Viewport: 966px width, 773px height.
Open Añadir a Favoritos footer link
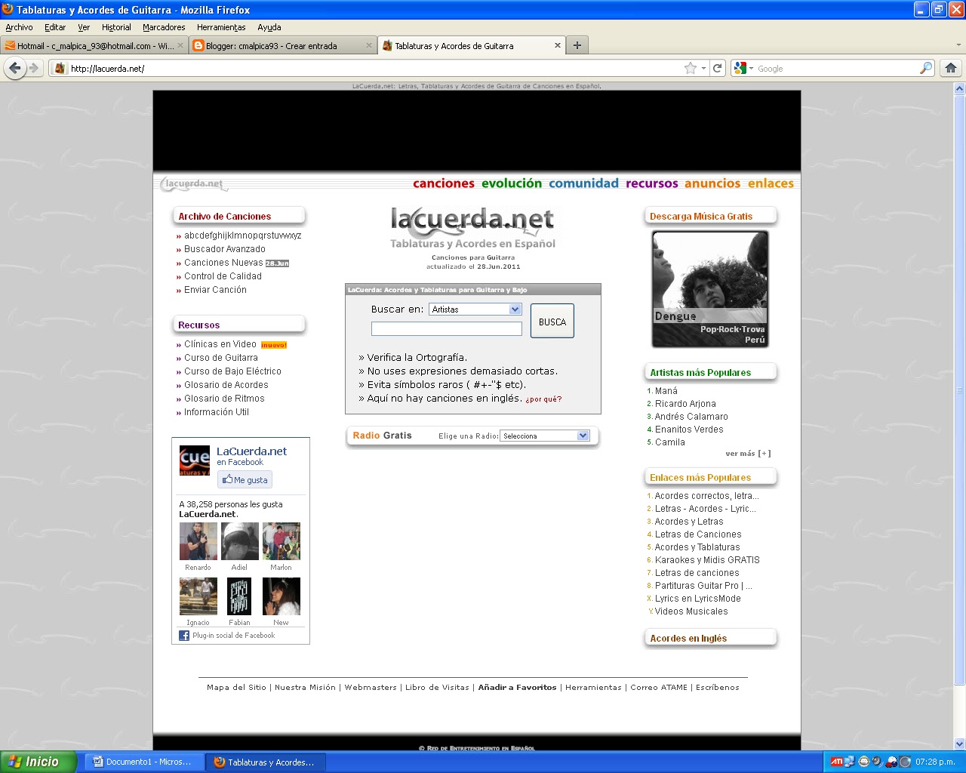pyautogui.click(x=517, y=688)
